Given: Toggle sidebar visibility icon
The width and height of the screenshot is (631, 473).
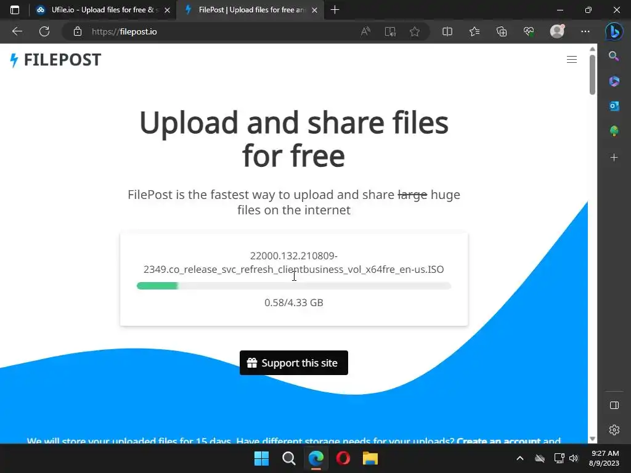Looking at the screenshot, I should click(614, 405).
